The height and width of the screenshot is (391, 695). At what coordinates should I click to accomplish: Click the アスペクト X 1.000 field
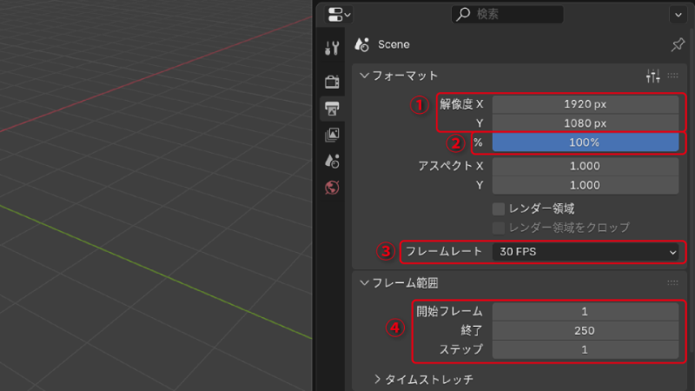(585, 166)
